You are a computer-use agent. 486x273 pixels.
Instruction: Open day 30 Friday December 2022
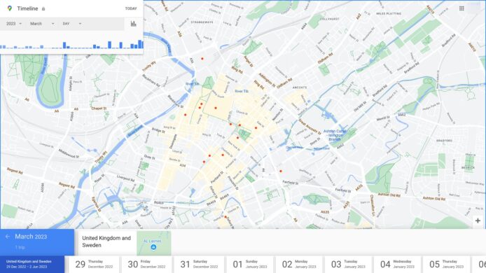point(146,265)
